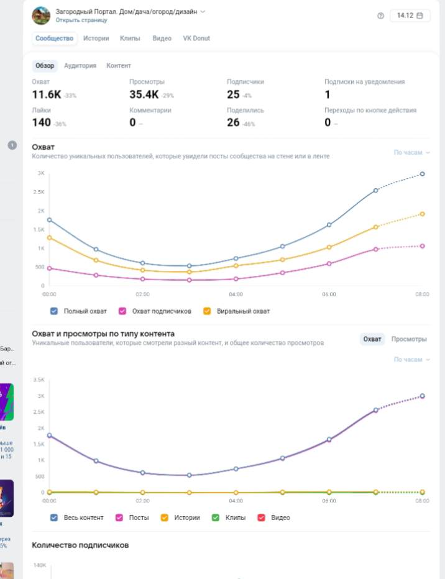The width and height of the screenshot is (445, 579).
Task: Switch to the Истории tab
Action: pos(96,39)
